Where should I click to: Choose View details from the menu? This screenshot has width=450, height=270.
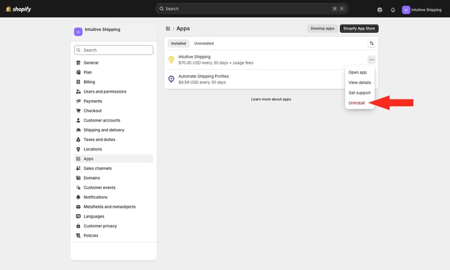click(x=359, y=83)
